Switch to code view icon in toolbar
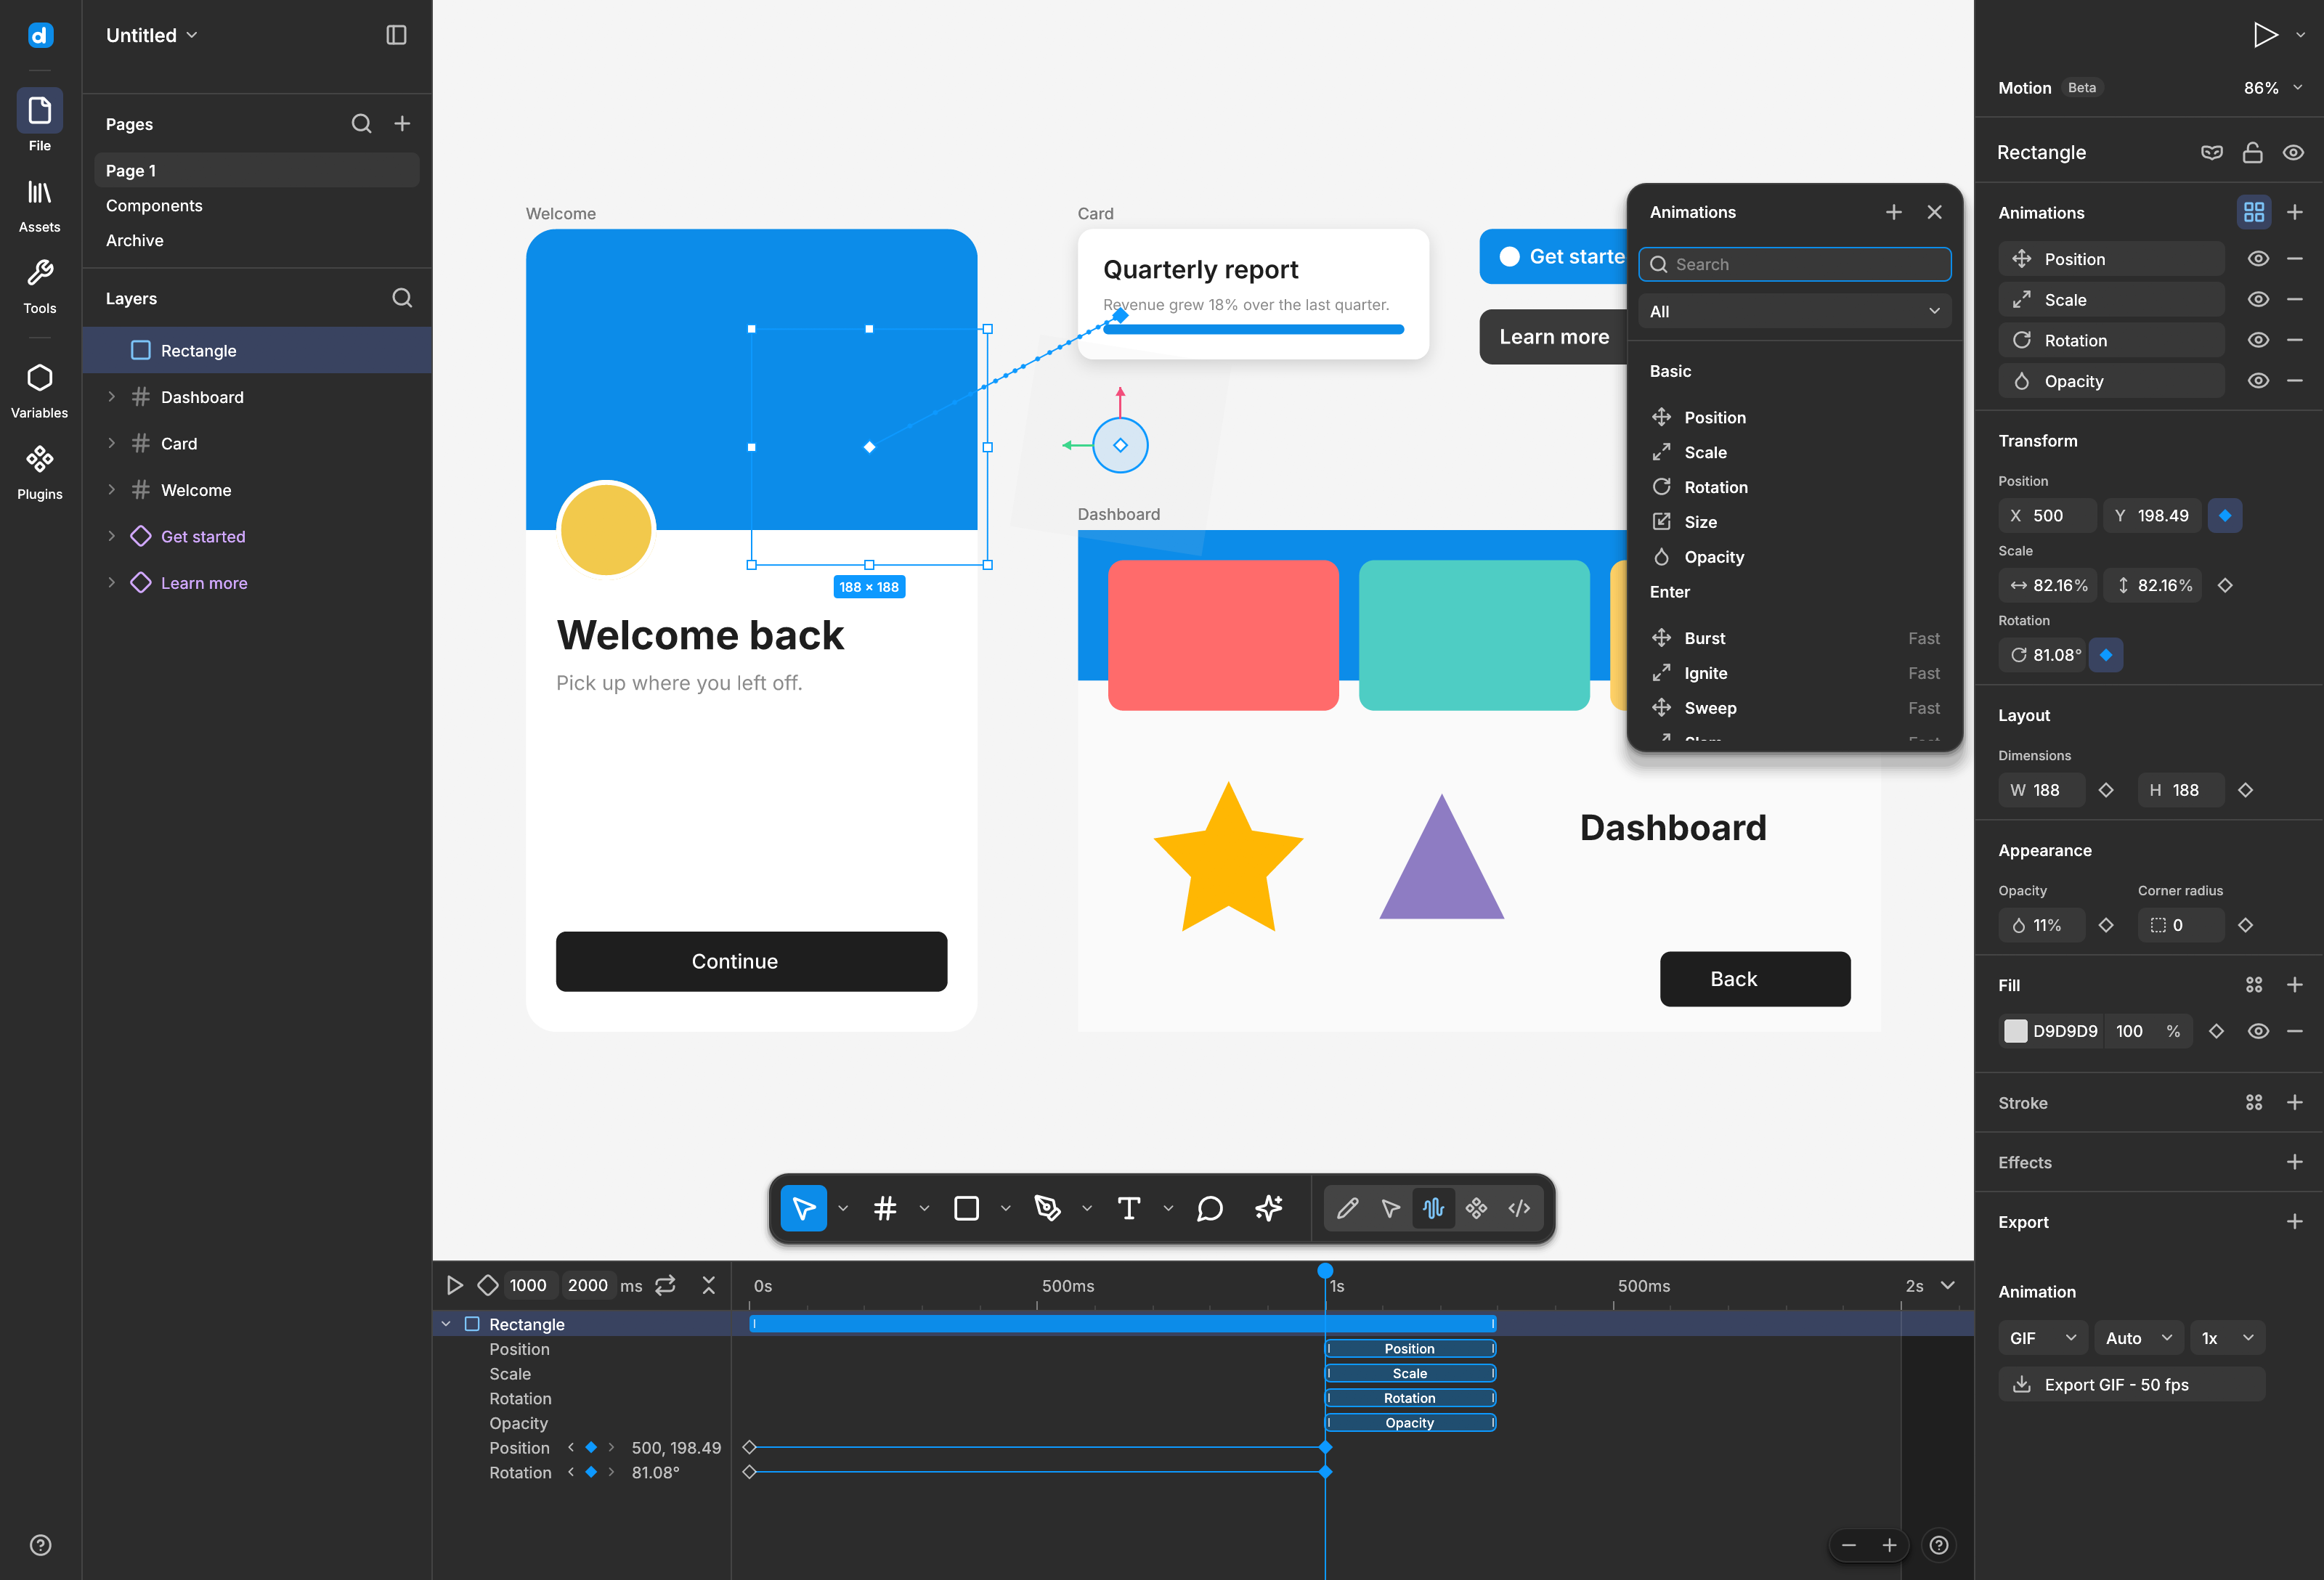 click(x=1519, y=1208)
